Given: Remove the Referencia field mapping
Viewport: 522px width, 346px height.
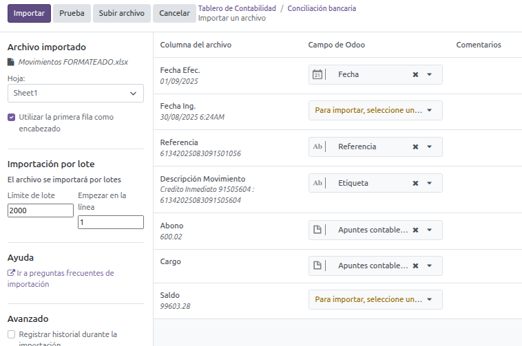Looking at the screenshot, I should click(x=415, y=147).
